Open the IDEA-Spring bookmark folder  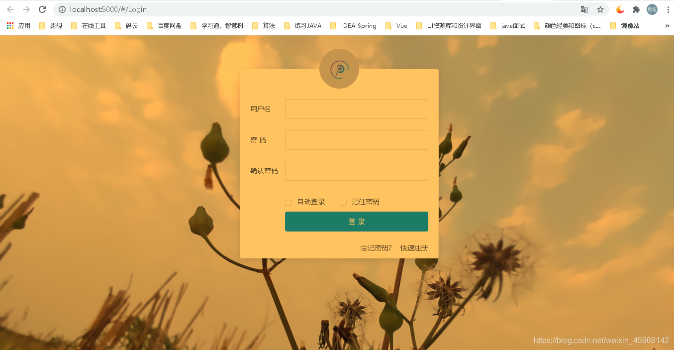click(353, 26)
